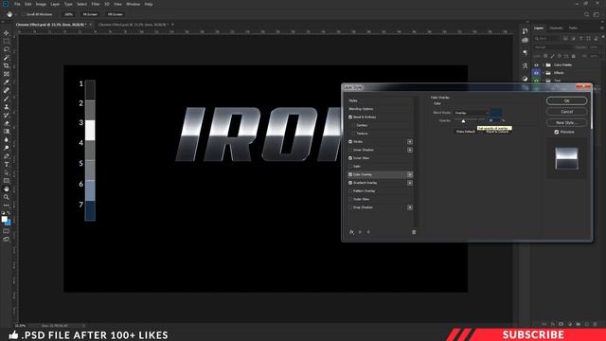
Task: Click the overlay color swatch in dialog
Action: click(496, 113)
